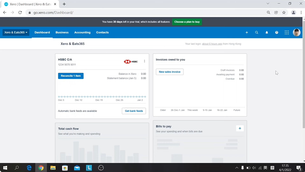Click the HSBC bank logo
The image size is (305, 172).
pos(131,62)
